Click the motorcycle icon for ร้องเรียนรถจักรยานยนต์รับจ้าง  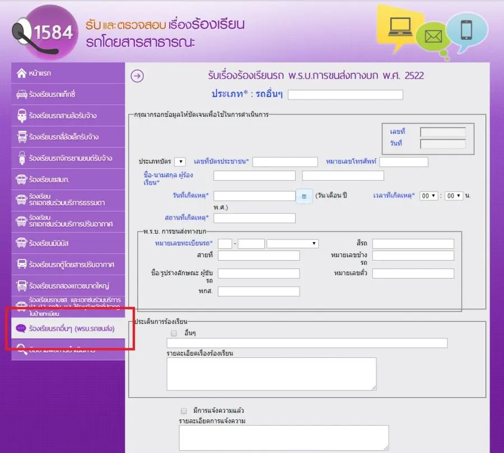22,158
